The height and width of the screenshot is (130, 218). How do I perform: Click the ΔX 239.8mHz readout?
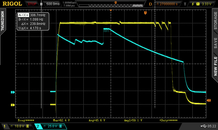(x=33, y=24)
